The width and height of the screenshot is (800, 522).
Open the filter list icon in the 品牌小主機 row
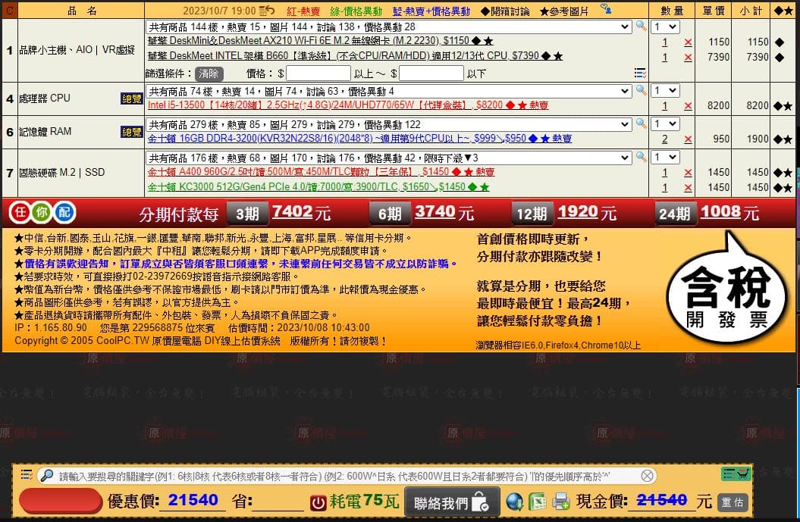pos(641,72)
